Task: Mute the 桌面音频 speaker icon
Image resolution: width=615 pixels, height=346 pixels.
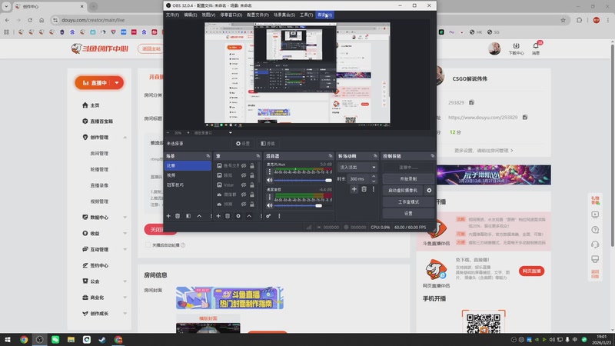Action: pyautogui.click(x=270, y=205)
